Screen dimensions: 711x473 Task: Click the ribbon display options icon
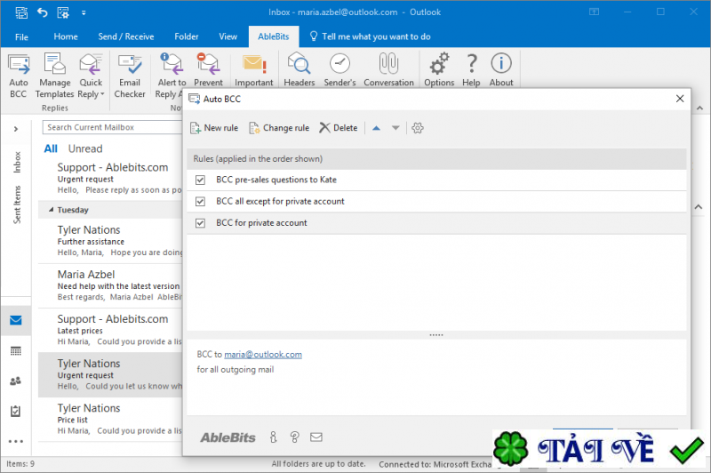tap(594, 12)
